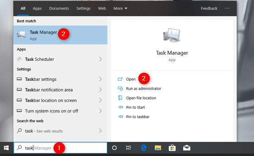Open Turn system icons on or off result
The width and height of the screenshot is (254, 156).
[x=60, y=111]
